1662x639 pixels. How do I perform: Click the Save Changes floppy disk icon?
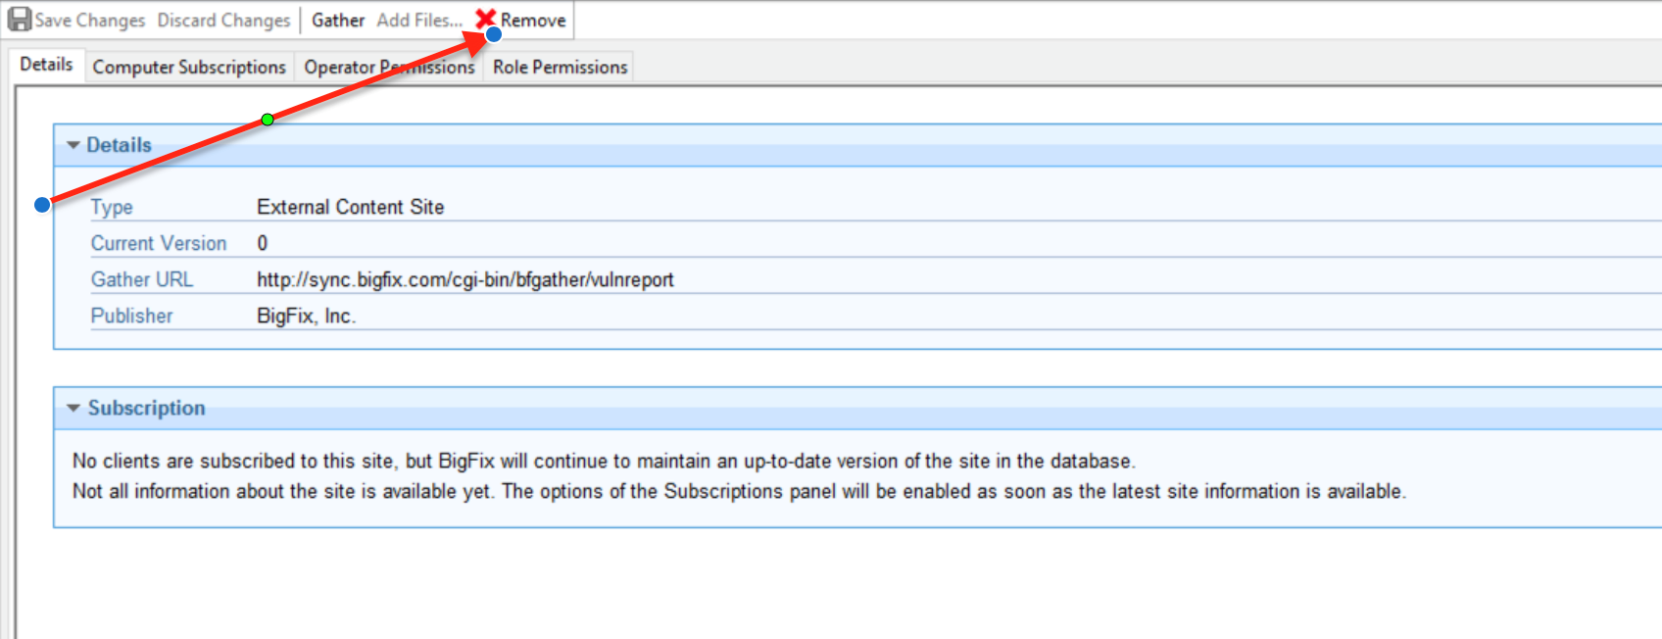(20, 20)
